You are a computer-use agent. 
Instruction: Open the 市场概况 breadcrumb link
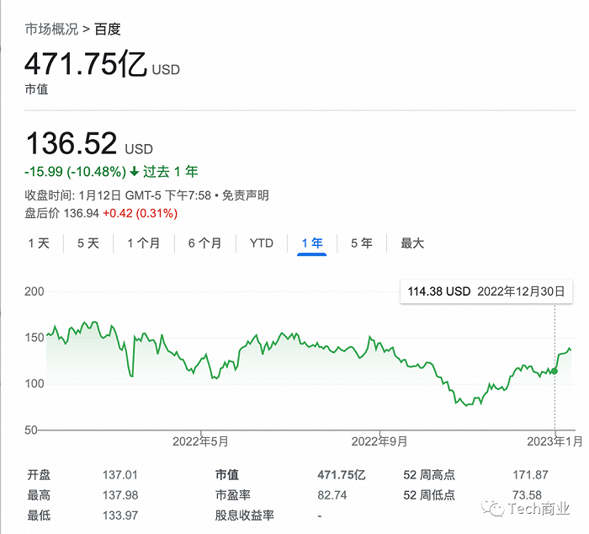point(51,29)
